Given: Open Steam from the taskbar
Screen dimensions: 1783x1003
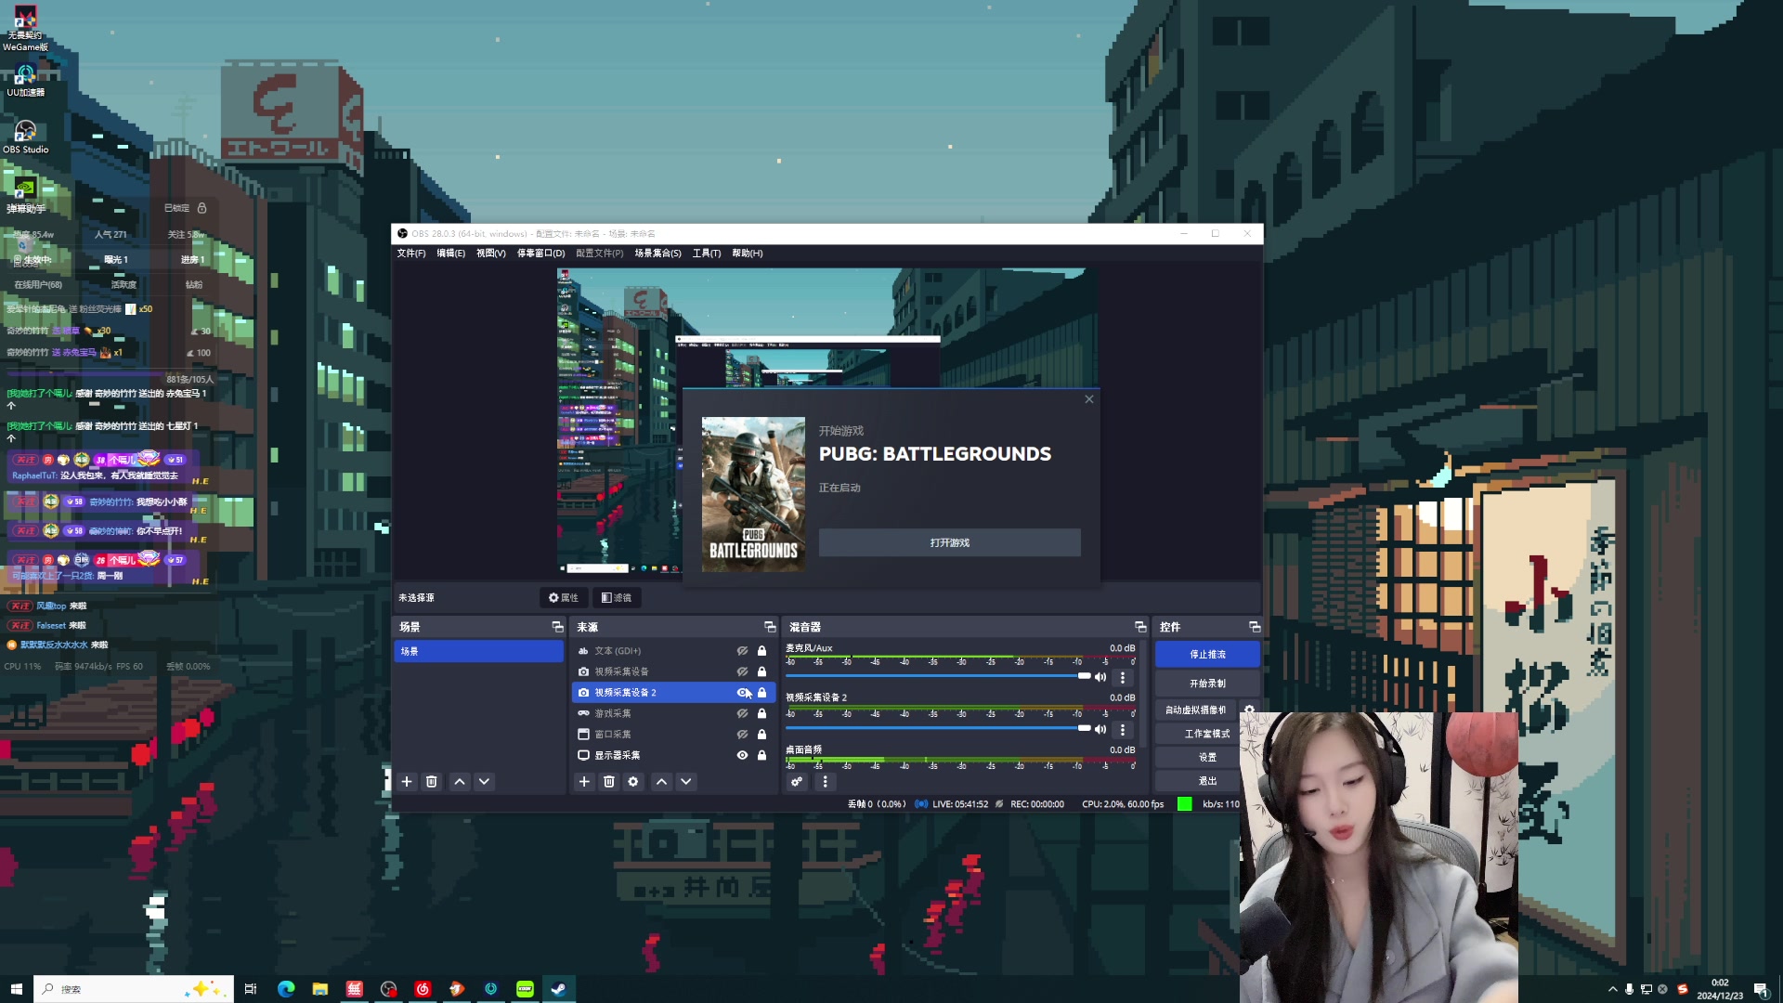Looking at the screenshot, I should tap(559, 989).
